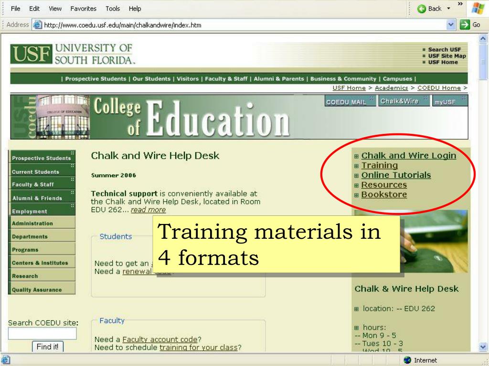Open the Chalk&Wire tab

tap(404, 101)
